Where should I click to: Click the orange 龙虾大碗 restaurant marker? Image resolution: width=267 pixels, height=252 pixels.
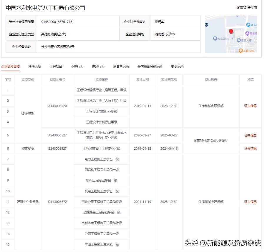[x=241, y=51]
